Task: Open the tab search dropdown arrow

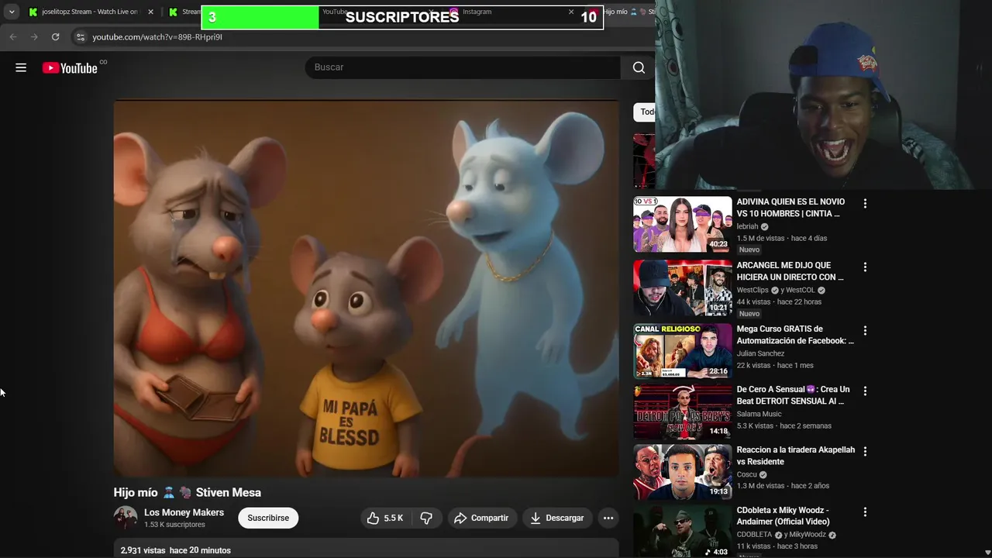Action: pyautogui.click(x=12, y=12)
